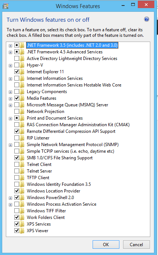The height and width of the screenshot is (255, 158).
Task: Click folder icon next to Telnet Client
Action: pyautogui.click(x=22, y=164)
